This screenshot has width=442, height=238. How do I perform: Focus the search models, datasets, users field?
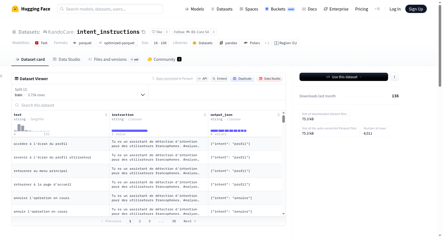(110, 9)
